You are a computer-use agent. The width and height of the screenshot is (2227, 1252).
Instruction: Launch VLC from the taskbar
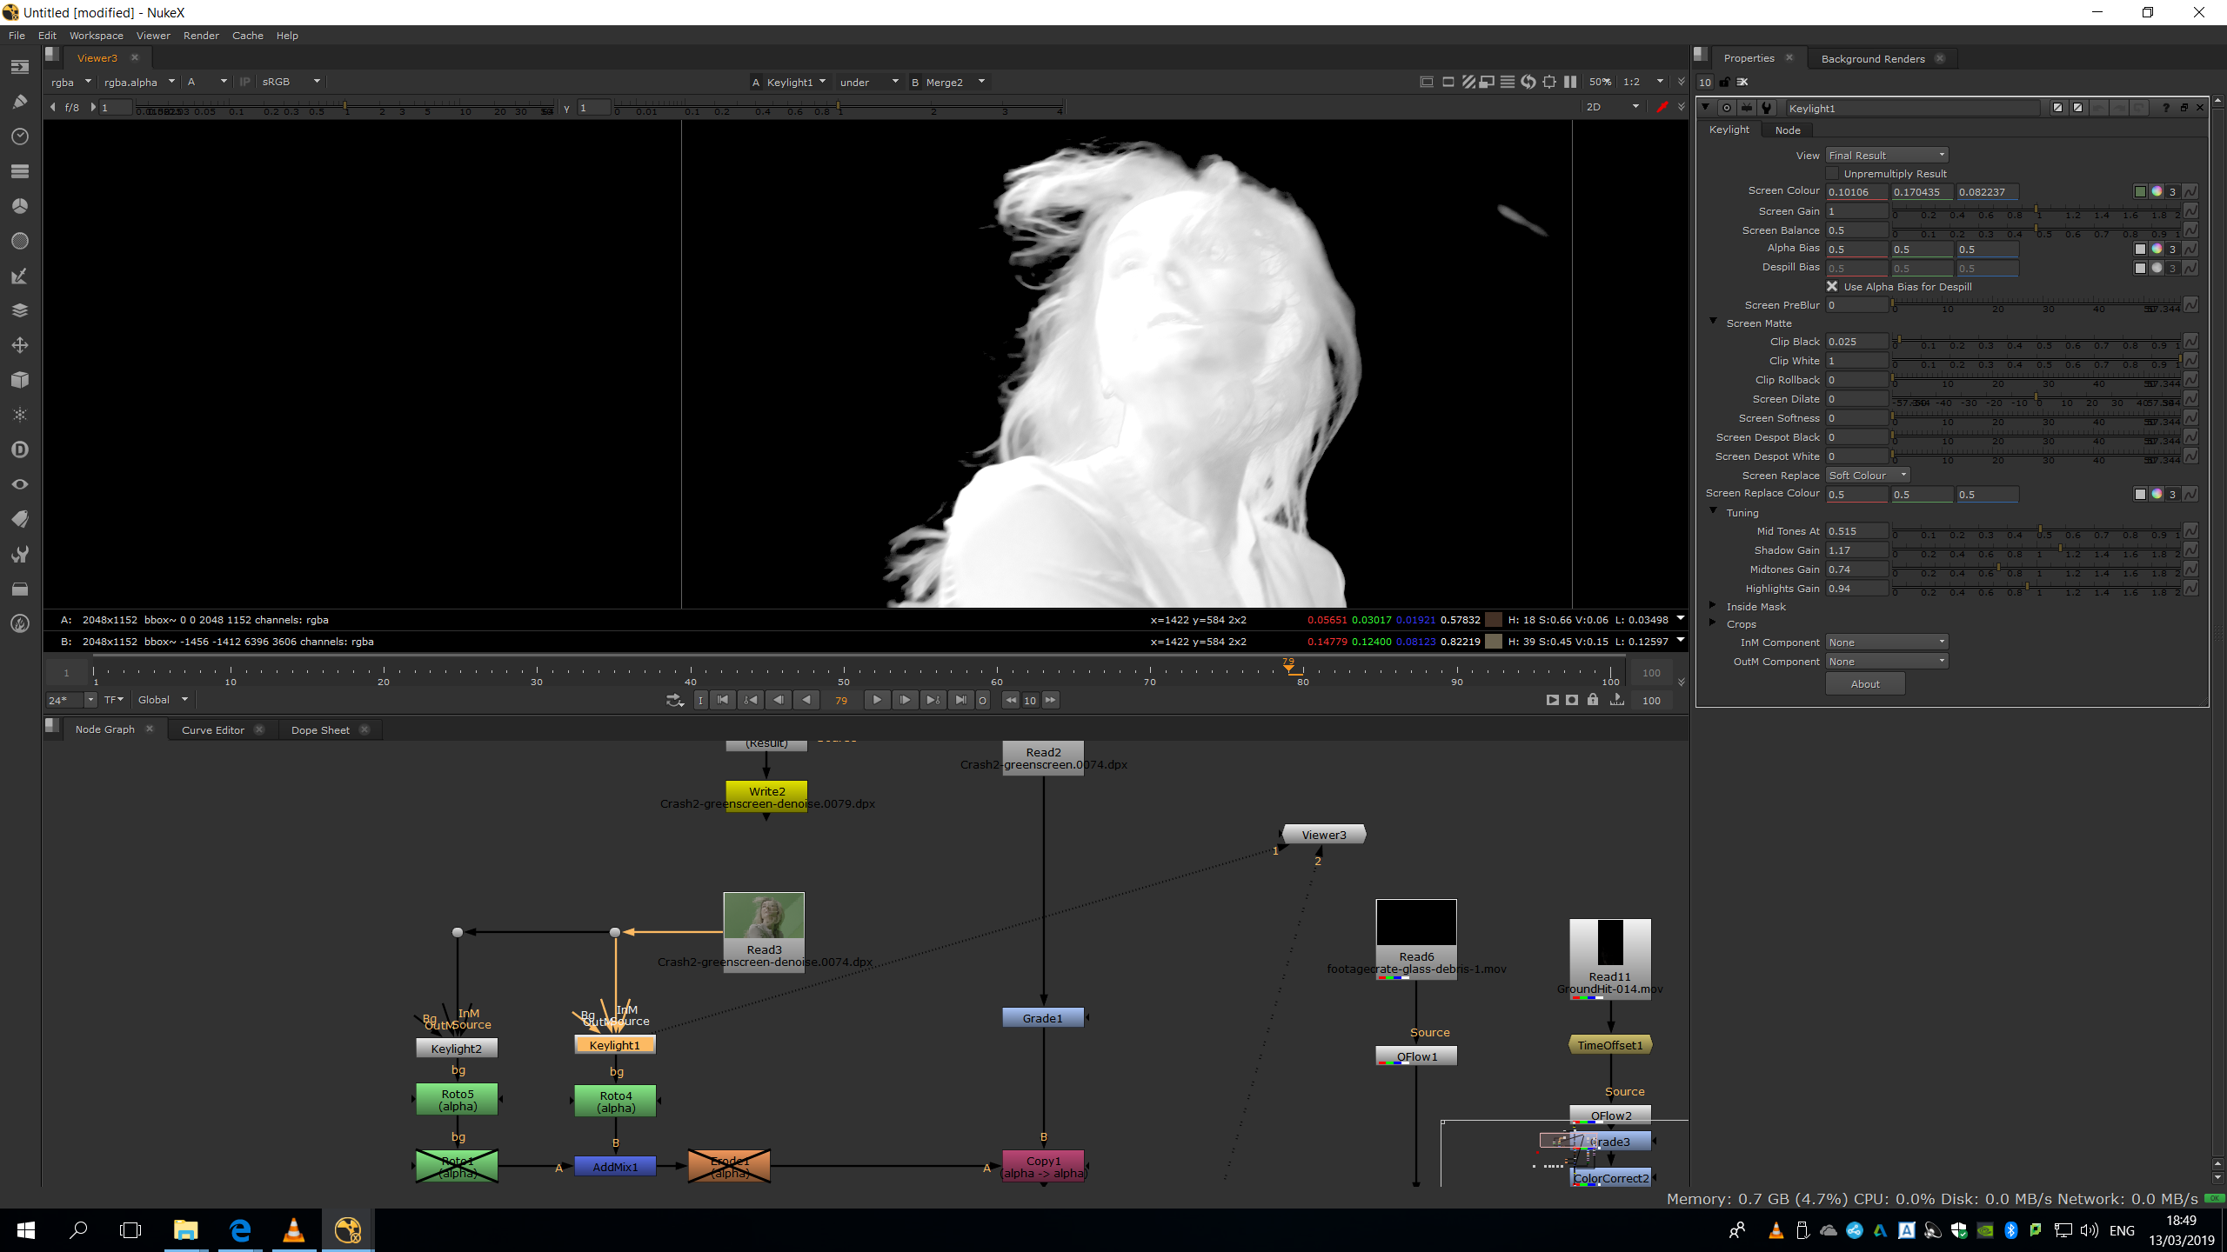(293, 1230)
